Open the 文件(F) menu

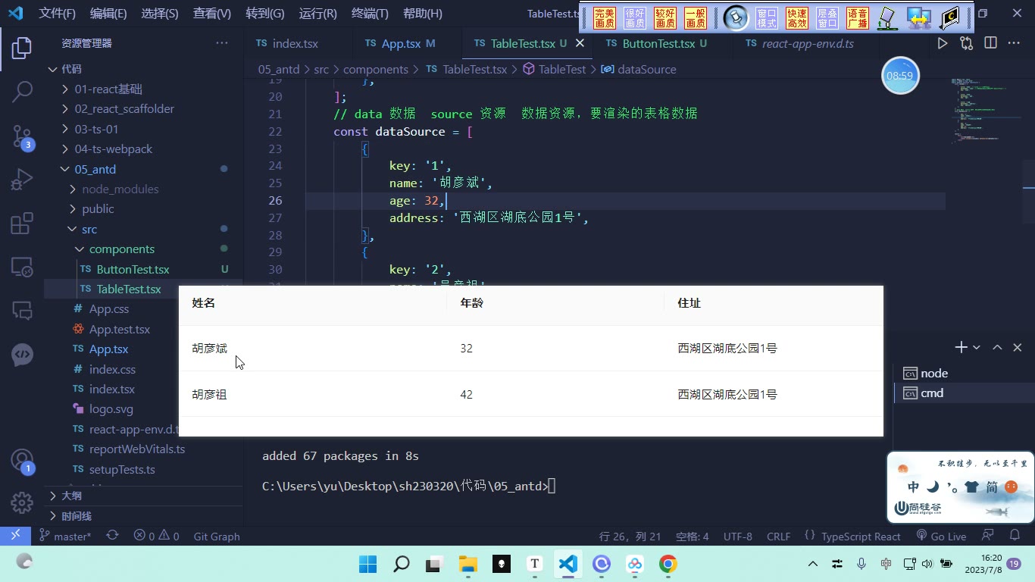[x=58, y=14]
